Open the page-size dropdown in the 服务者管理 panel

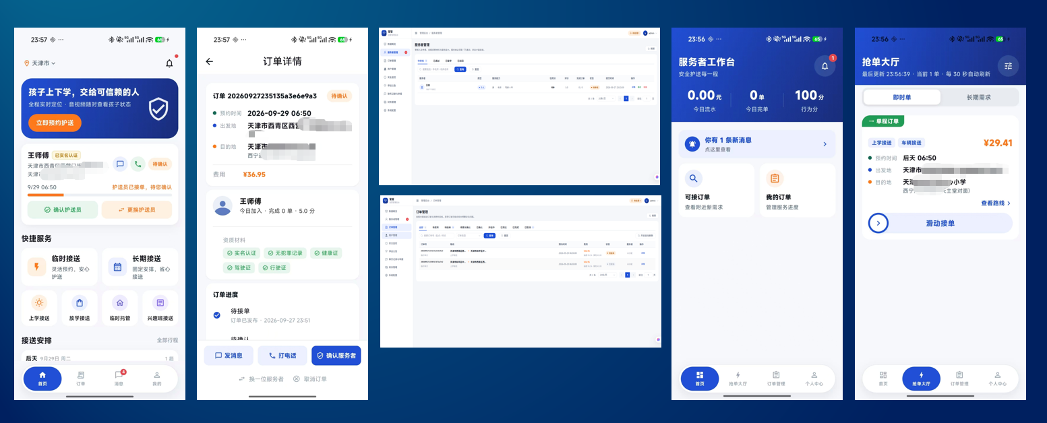coord(607,98)
